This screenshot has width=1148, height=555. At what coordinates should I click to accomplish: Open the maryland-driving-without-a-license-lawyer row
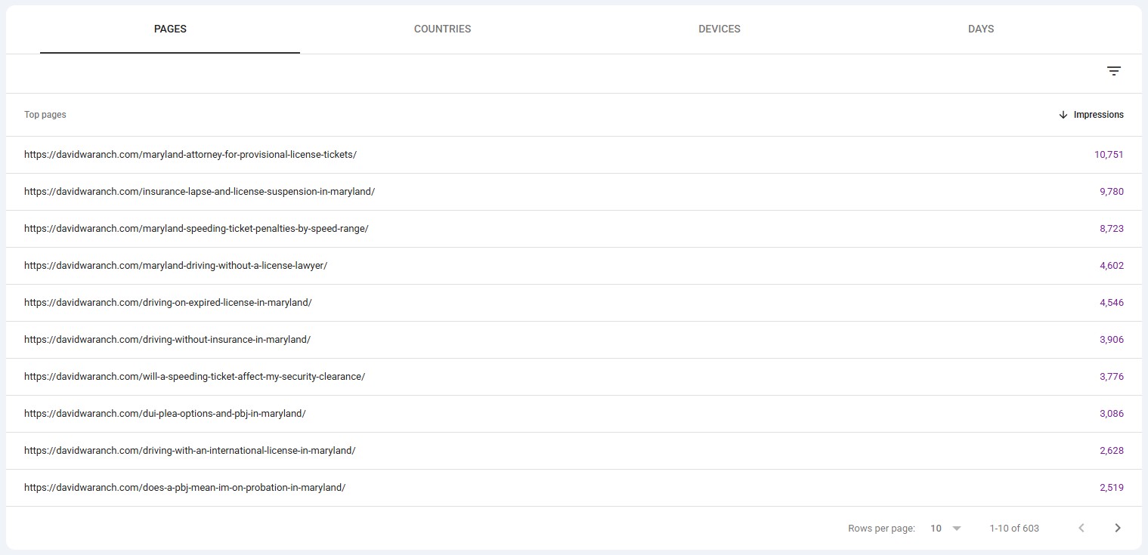pyautogui.click(x=574, y=266)
